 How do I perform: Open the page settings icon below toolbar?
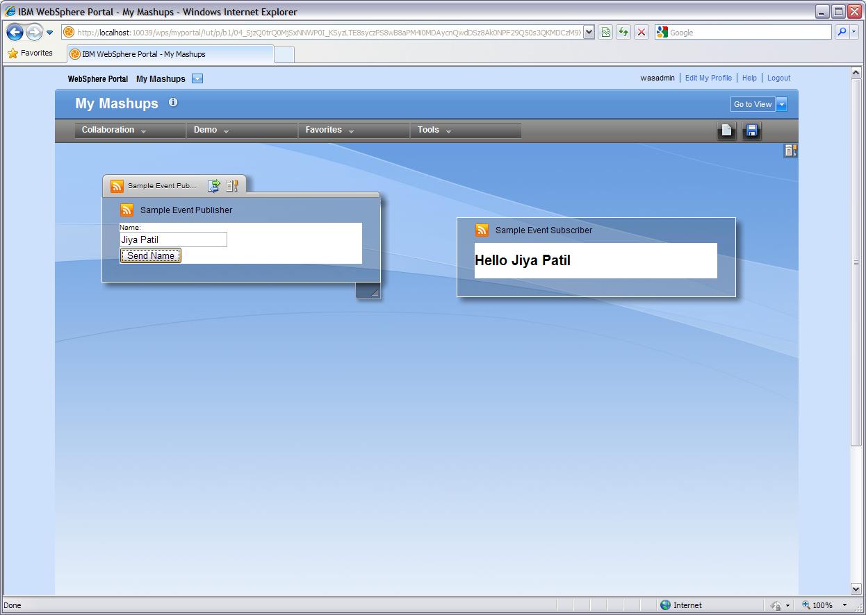(x=790, y=150)
